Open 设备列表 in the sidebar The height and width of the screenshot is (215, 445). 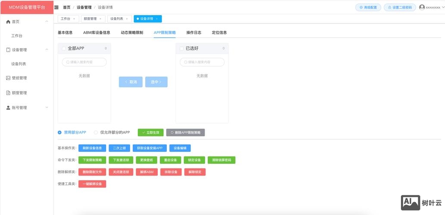[19, 64]
